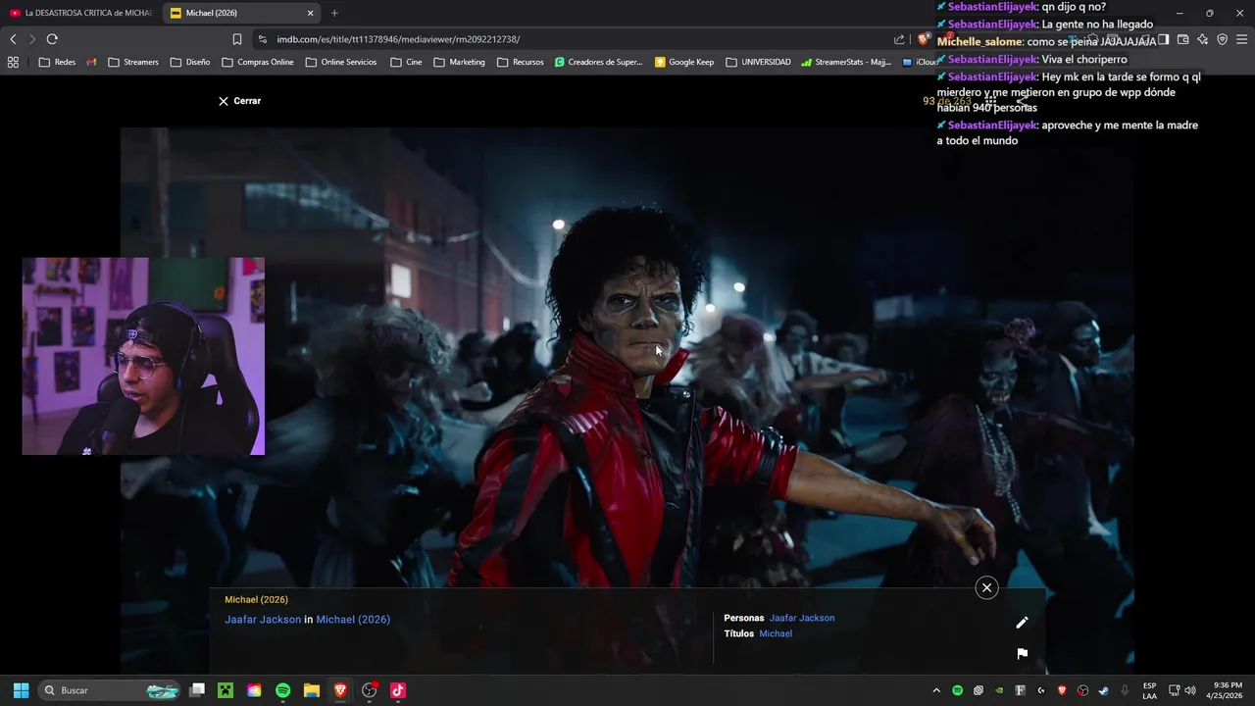Bookmark this page via bookmark icon

pyautogui.click(x=237, y=39)
